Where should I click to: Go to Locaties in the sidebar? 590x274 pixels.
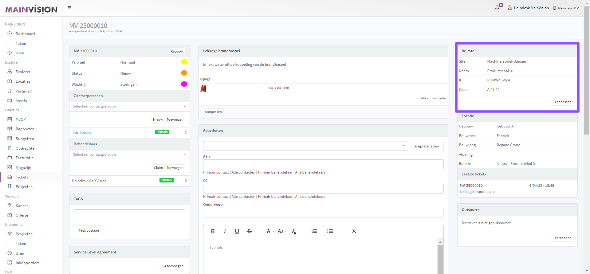[x=23, y=81]
